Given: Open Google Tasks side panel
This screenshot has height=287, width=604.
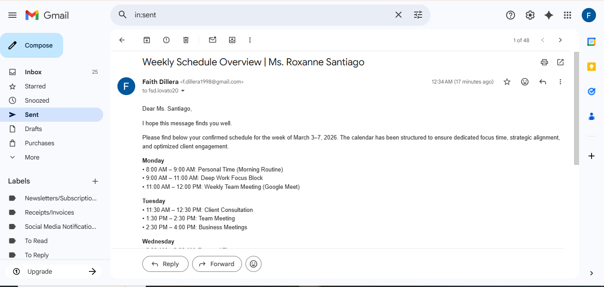Looking at the screenshot, I should click(x=592, y=92).
